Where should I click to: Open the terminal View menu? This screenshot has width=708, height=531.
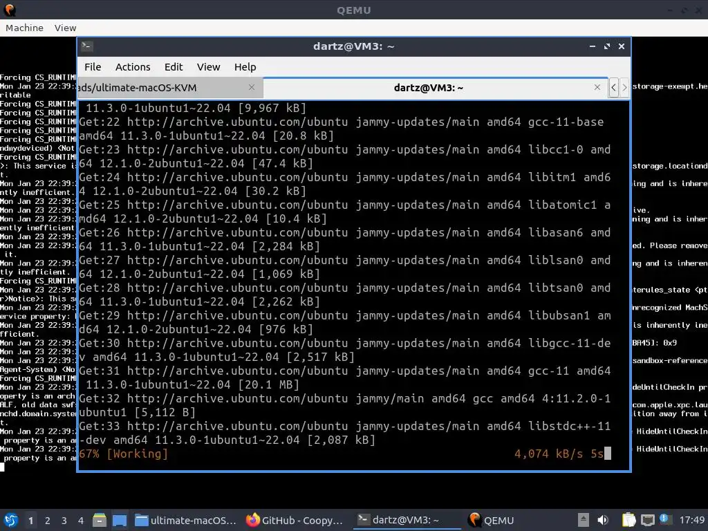(208, 67)
